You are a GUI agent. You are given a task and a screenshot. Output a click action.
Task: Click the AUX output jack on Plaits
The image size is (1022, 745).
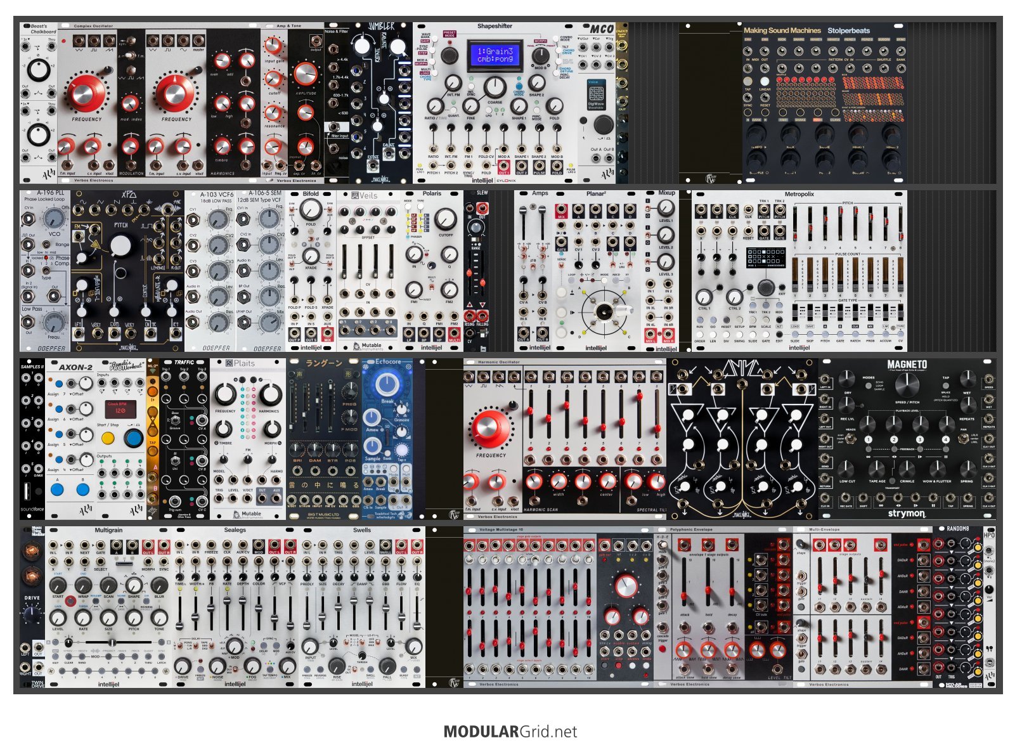click(276, 498)
